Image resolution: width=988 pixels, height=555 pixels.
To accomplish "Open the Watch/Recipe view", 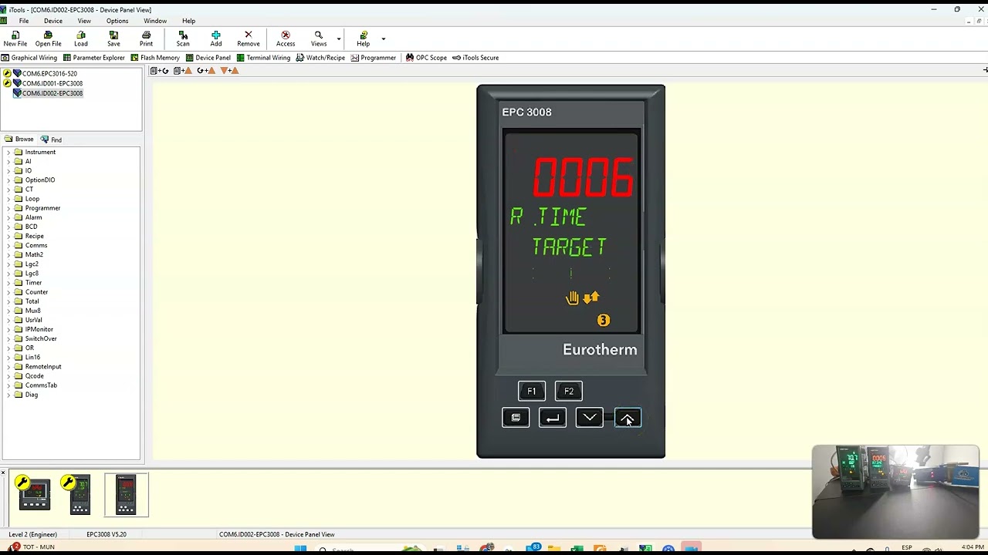I will [x=320, y=58].
